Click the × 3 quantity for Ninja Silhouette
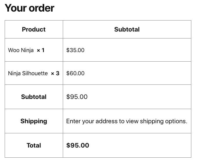Viewport: 198px width, 162px height. tap(55, 73)
